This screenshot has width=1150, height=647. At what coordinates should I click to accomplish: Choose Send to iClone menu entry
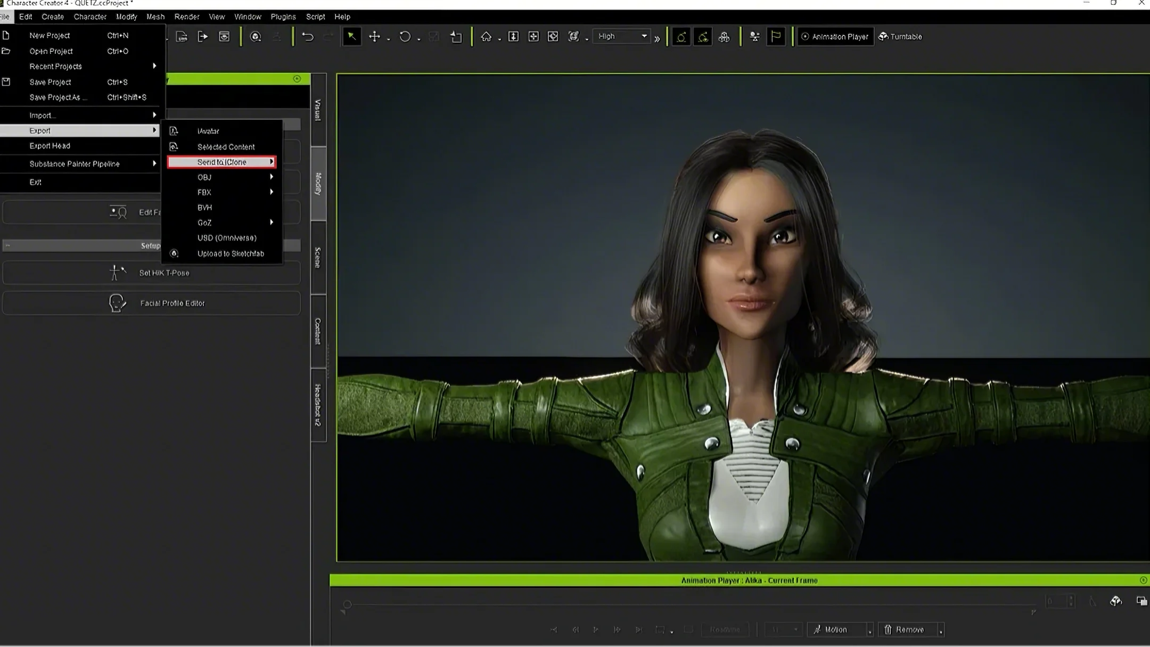point(222,162)
